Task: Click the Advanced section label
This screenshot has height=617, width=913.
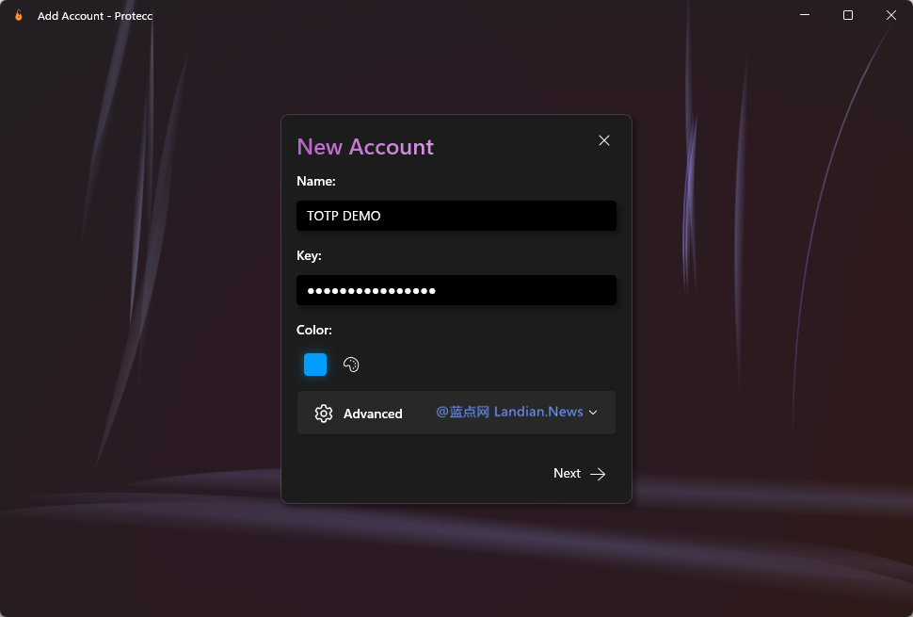Action: point(373,414)
